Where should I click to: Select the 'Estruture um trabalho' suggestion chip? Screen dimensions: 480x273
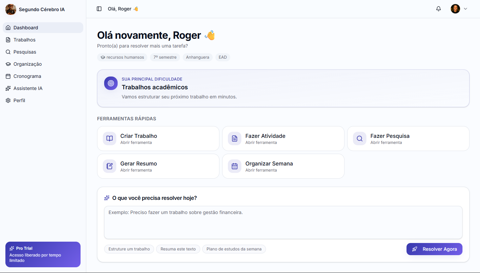click(x=129, y=249)
